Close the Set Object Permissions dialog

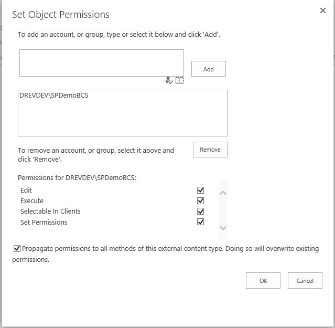[x=323, y=10]
